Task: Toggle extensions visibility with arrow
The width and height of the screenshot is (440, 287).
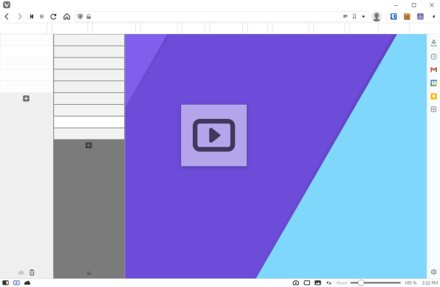Action: 433,16
